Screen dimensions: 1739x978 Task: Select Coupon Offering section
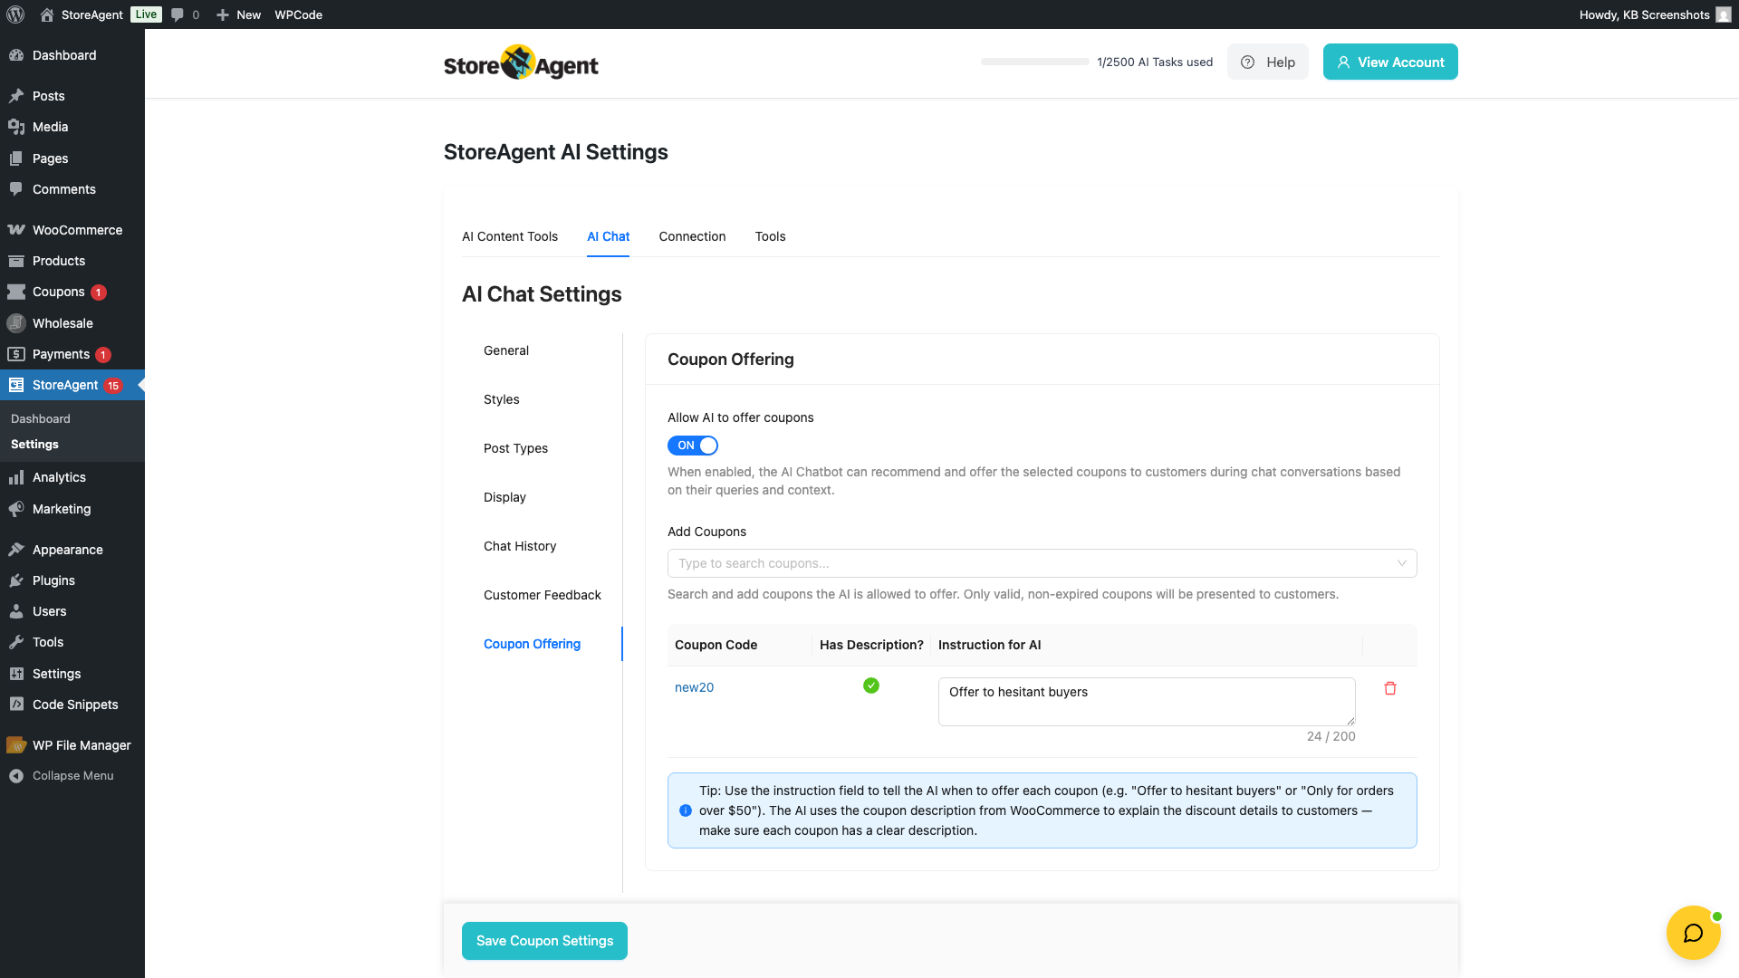click(532, 644)
